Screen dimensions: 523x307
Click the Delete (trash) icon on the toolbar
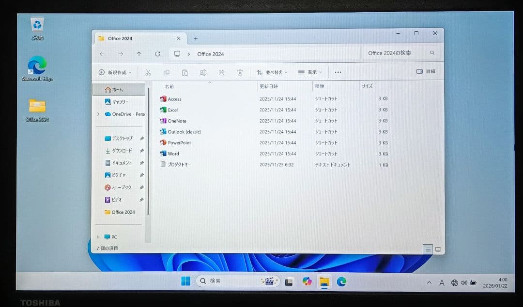(x=239, y=72)
